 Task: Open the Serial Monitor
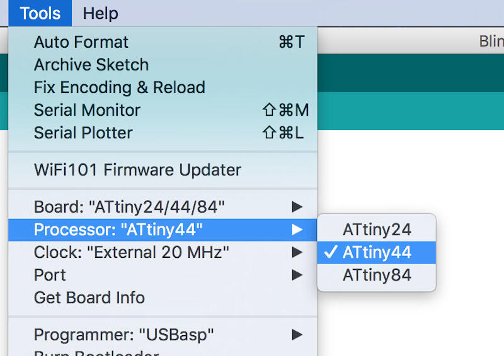tap(87, 110)
